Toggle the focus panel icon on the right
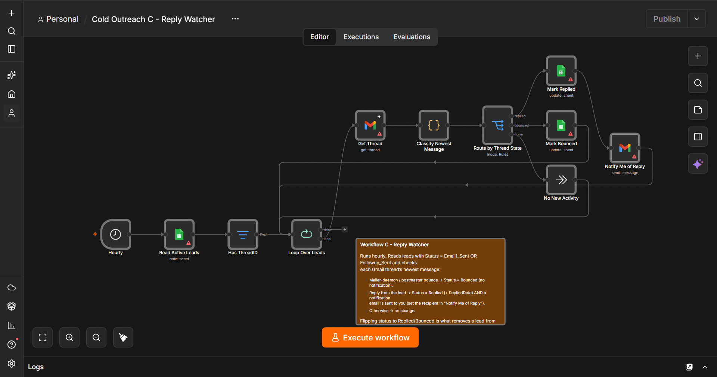The image size is (717, 377). pos(698,137)
